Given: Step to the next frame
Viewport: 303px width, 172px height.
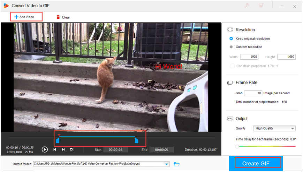Looking at the screenshot, I should click(x=63, y=149).
